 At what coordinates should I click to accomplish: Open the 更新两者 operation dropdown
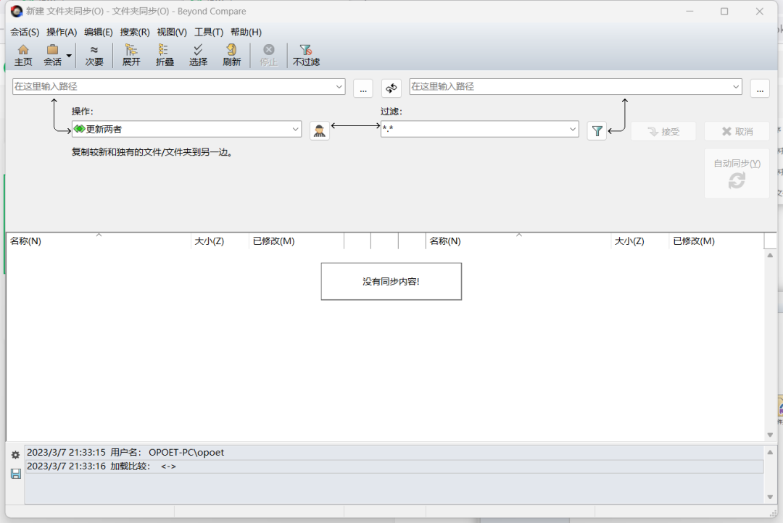click(186, 129)
